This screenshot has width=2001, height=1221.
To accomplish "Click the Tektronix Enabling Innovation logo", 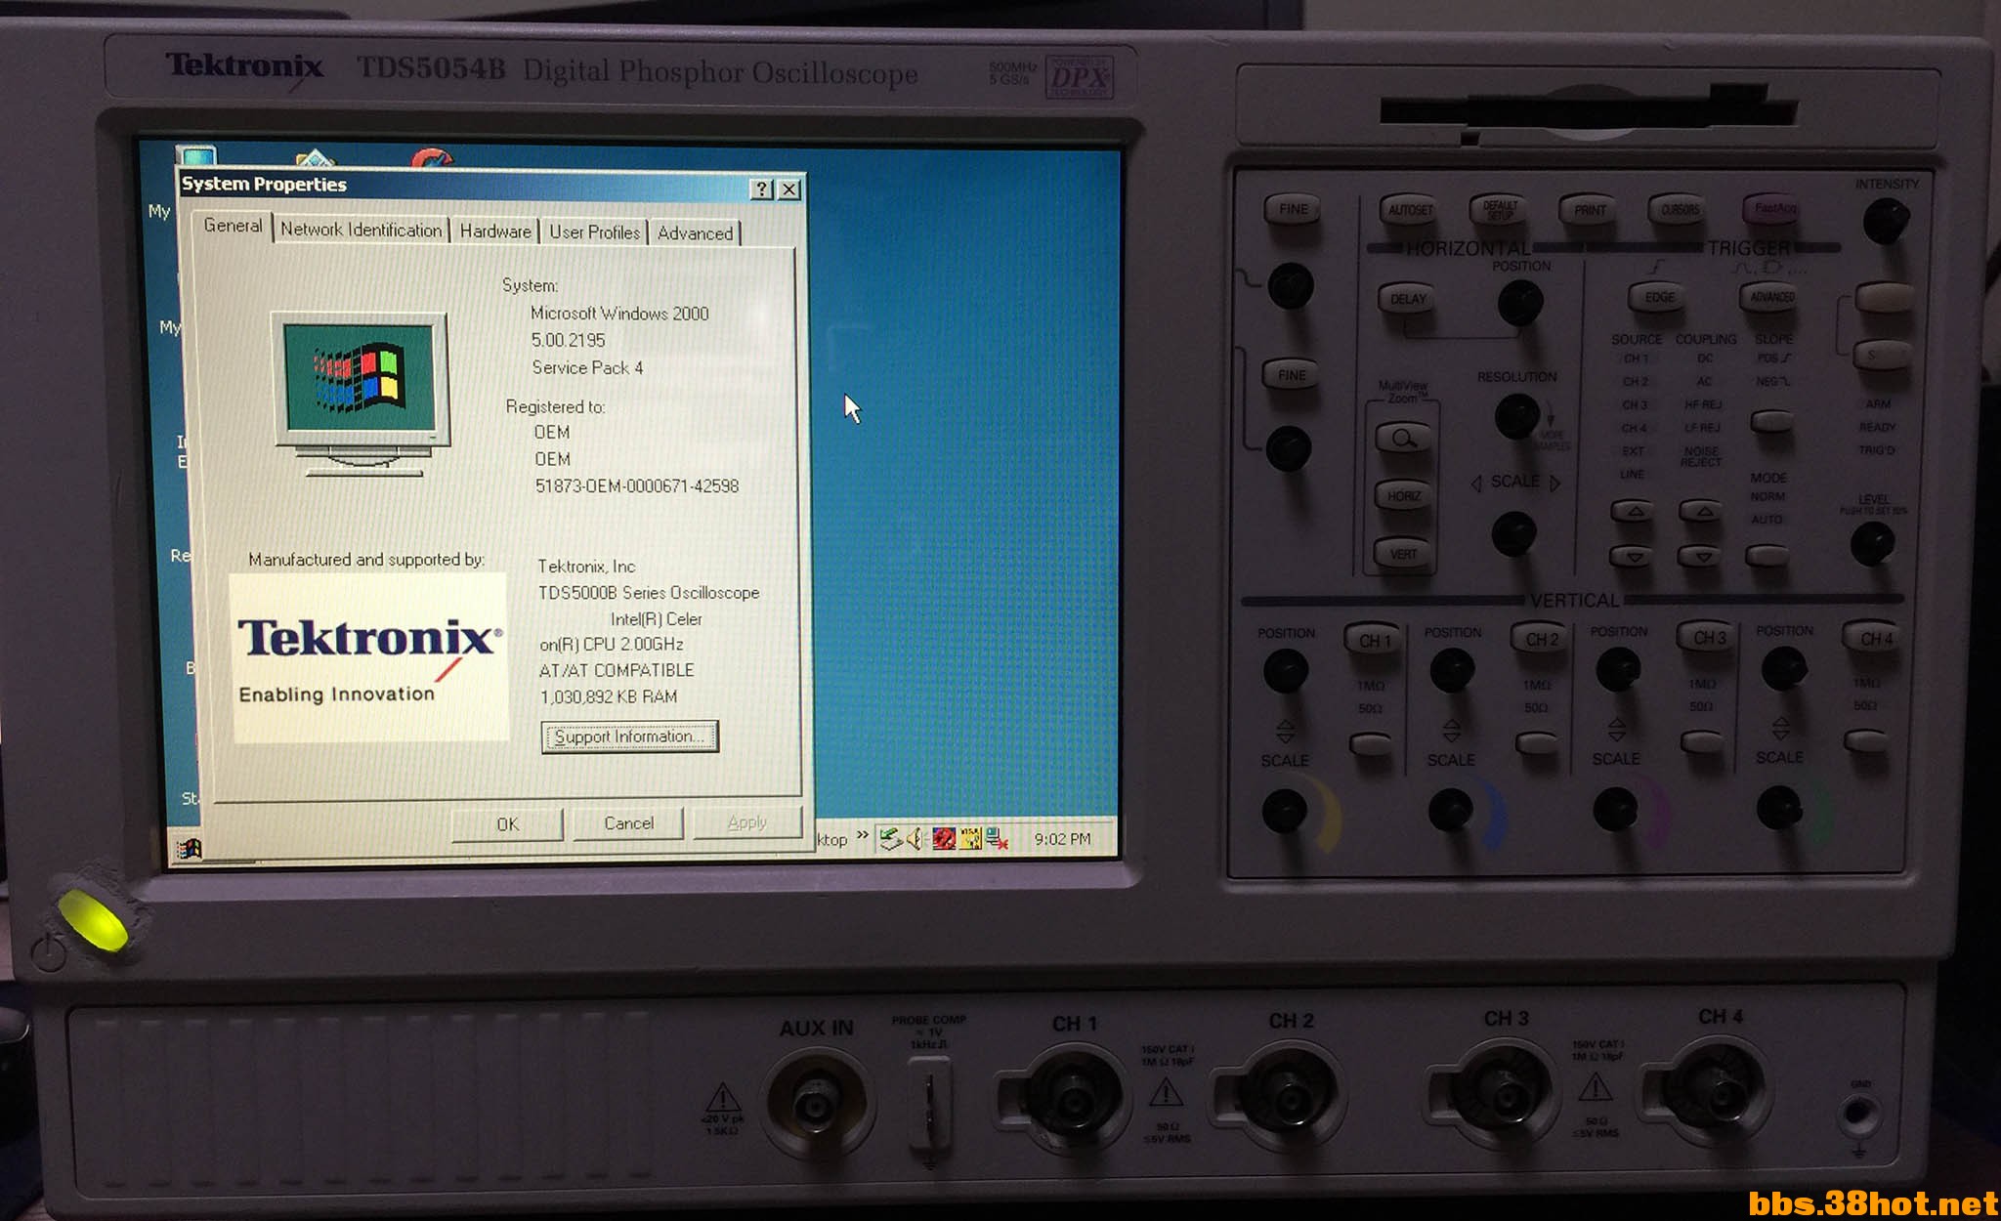I will tap(368, 658).
